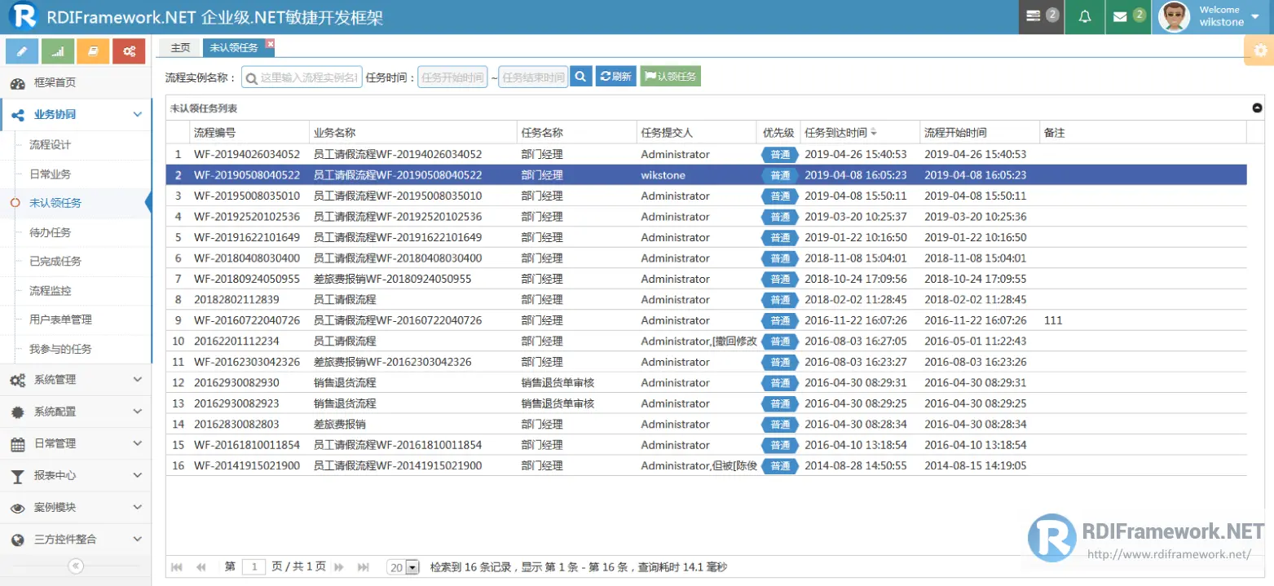This screenshot has width=1274, height=586.
Task: Open 已完成任务 submenu item
Action: pyautogui.click(x=55, y=261)
